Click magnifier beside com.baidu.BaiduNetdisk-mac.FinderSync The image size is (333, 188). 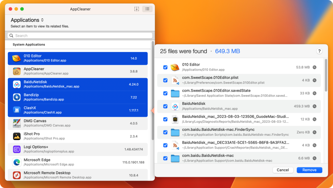[x=314, y=132]
